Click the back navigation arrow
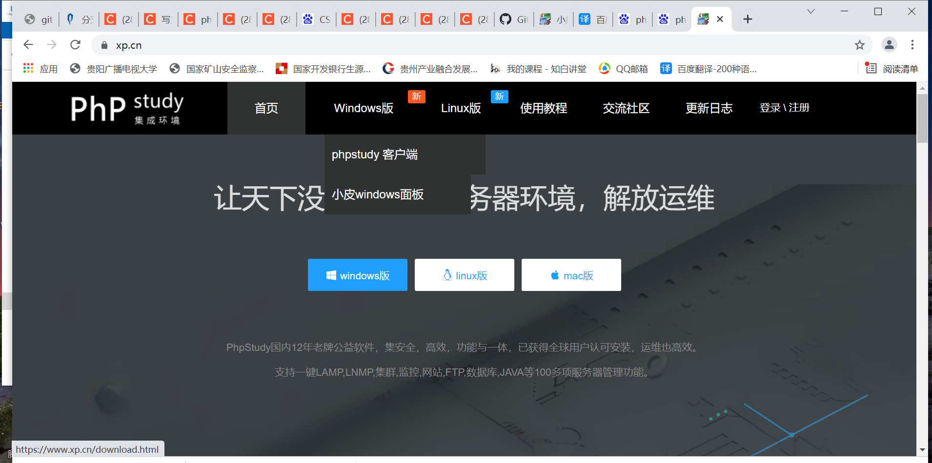Viewport: 932px width, 463px height. coord(28,44)
